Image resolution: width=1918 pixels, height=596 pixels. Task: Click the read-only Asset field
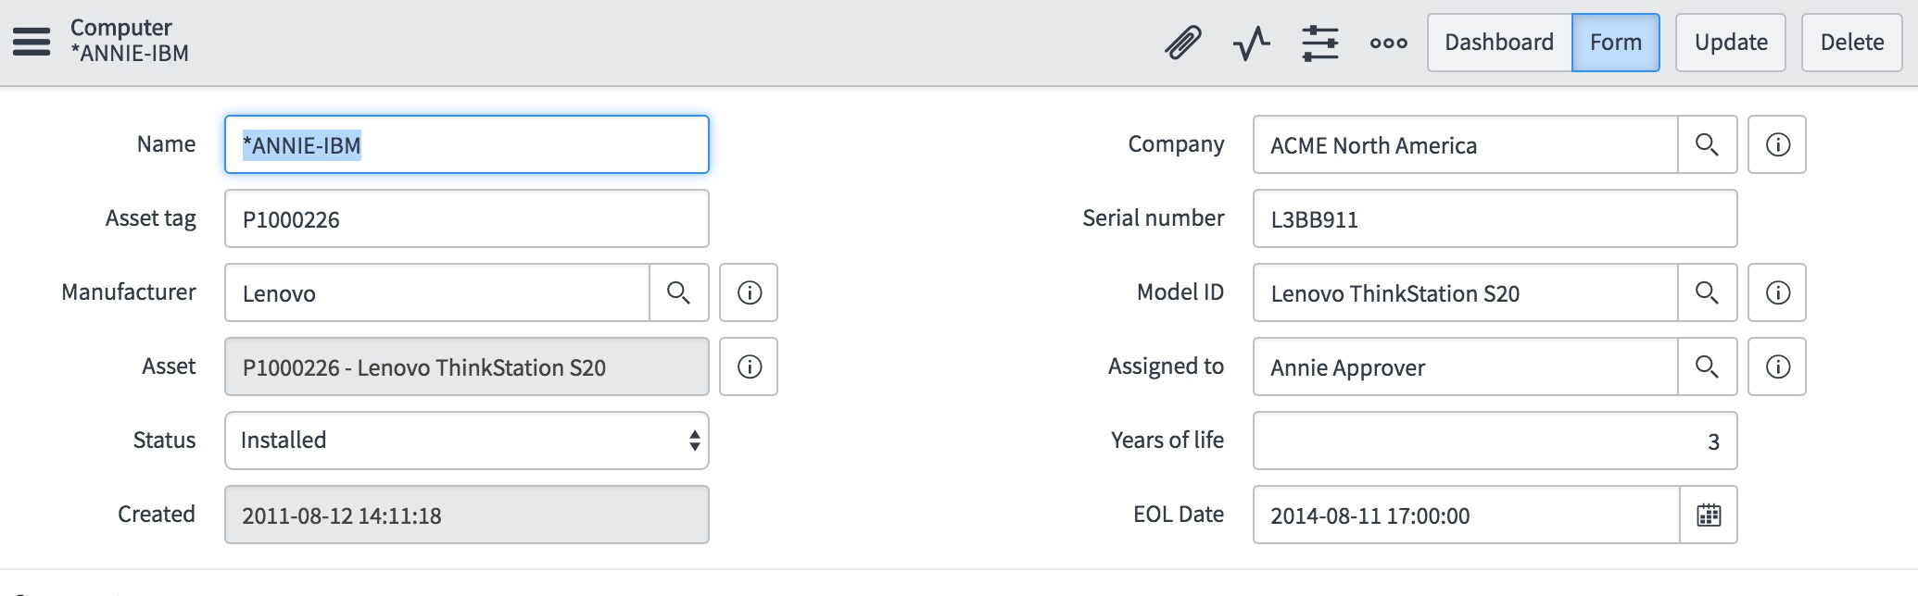coord(467,366)
